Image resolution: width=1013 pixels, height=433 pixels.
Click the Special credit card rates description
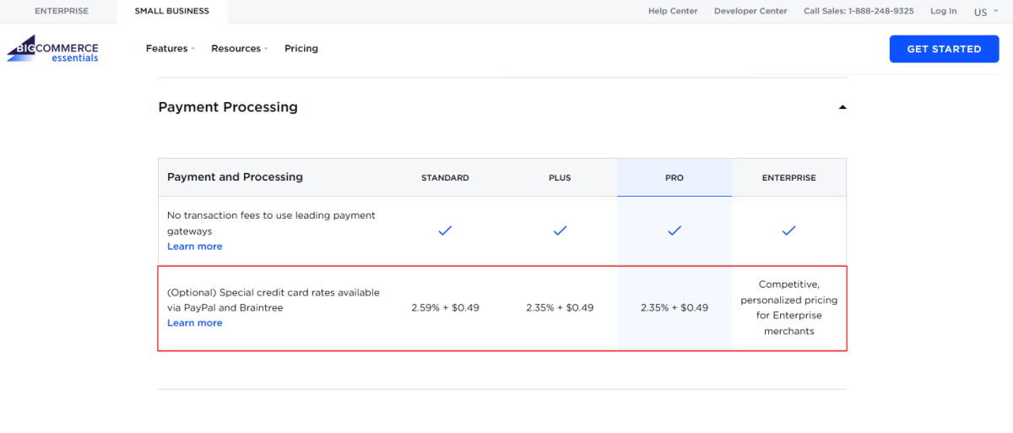pyautogui.click(x=274, y=300)
